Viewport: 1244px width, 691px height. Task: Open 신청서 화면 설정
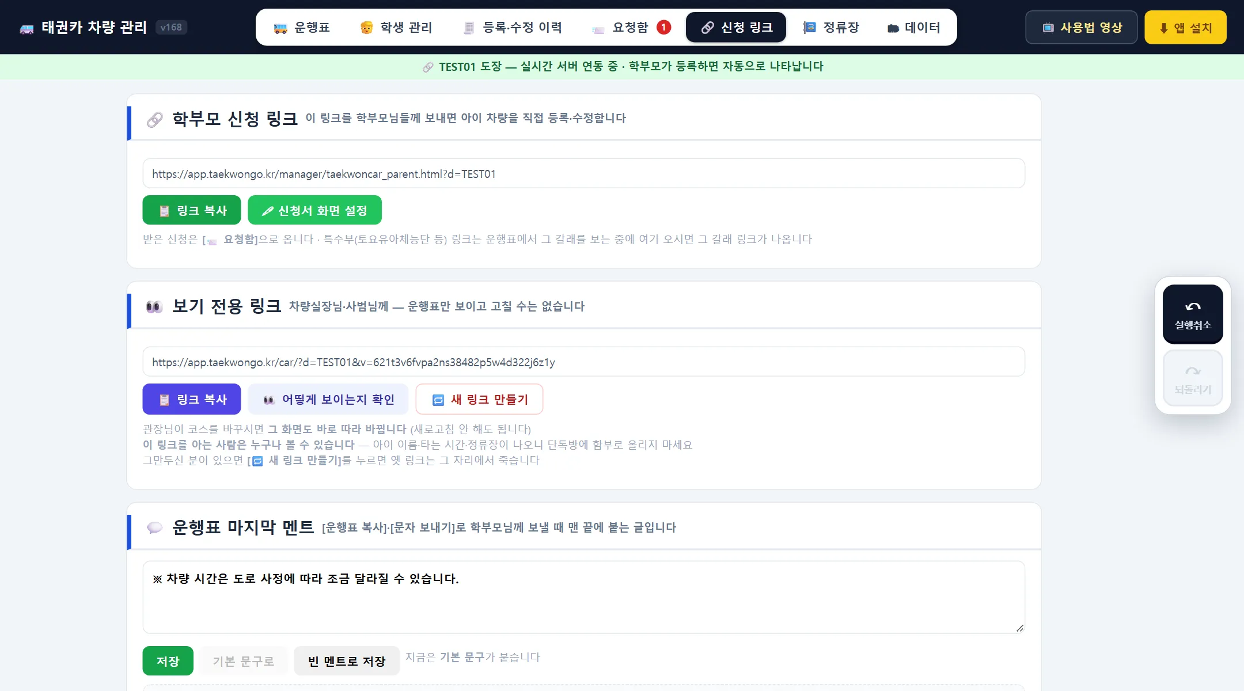click(314, 210)
